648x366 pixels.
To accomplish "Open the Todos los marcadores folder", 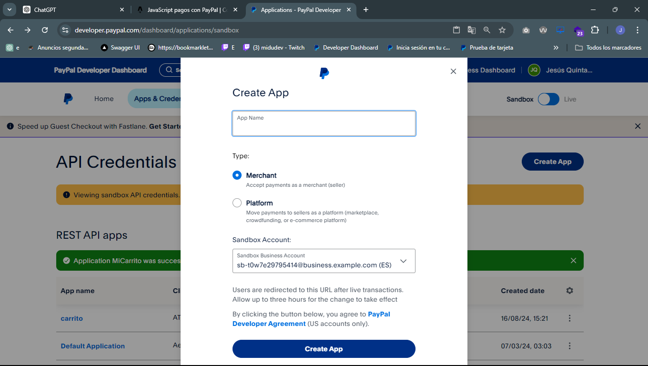I will [608, 48].
